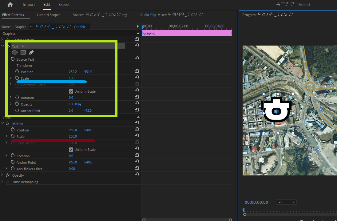Edit Motion Position value 960.0

[73, 130]
